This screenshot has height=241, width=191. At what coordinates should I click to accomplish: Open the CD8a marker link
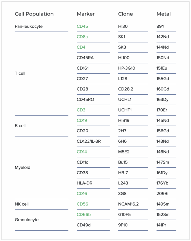point(82,37)
